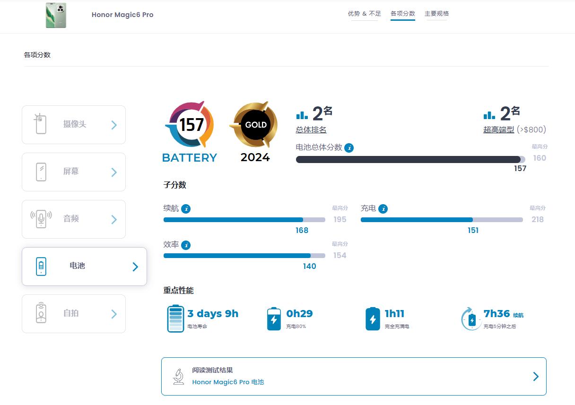Open the screen (屏幕) score card

pos(74,172)
